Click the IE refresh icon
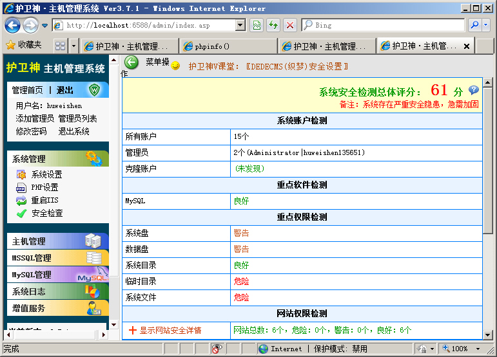This screenshot has width=497, height=357. [273, 25]
